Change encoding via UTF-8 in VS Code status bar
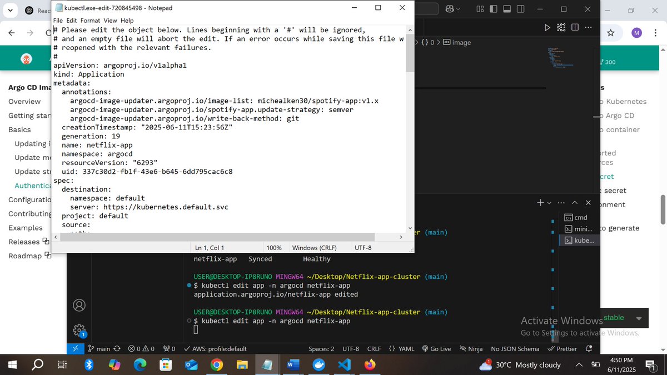Screen dimensions: 667x375 pos(350,349)
